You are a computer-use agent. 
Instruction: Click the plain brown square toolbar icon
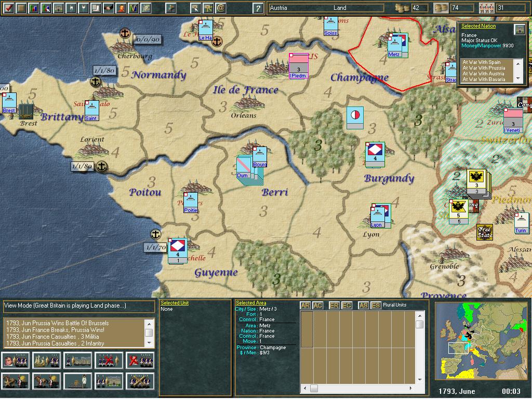pyautogui.click(x=21, y=8)
